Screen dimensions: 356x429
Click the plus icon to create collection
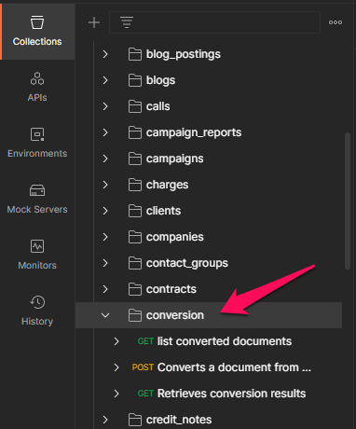click(x=94, y=22)
